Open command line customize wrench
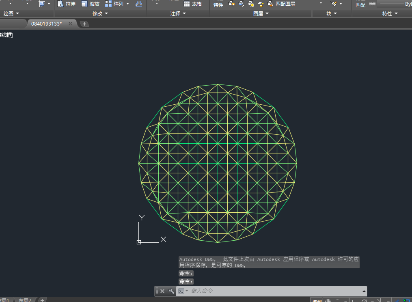 click(171, 291)
